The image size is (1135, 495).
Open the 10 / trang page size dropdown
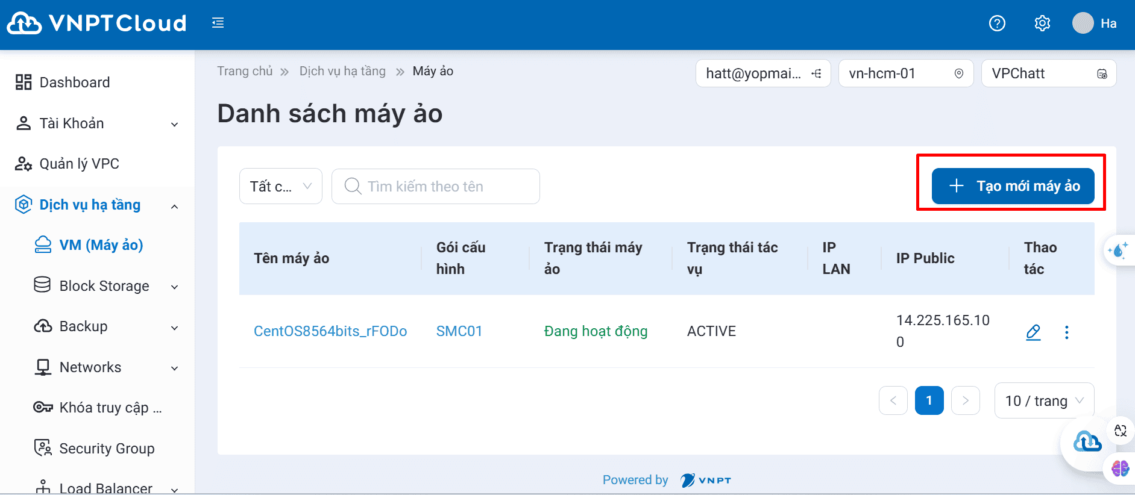[1043, 400]
